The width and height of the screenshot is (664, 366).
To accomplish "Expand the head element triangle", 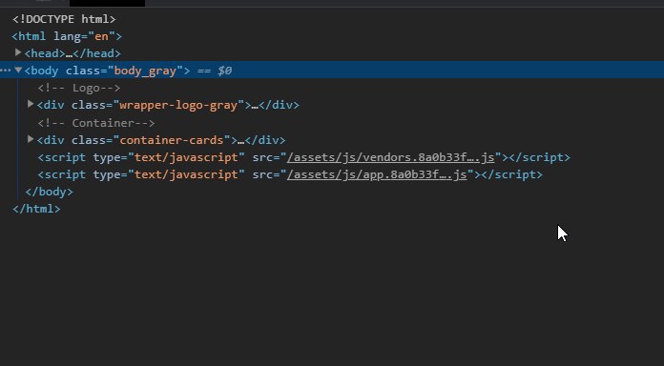I will [x=18, y=52].
